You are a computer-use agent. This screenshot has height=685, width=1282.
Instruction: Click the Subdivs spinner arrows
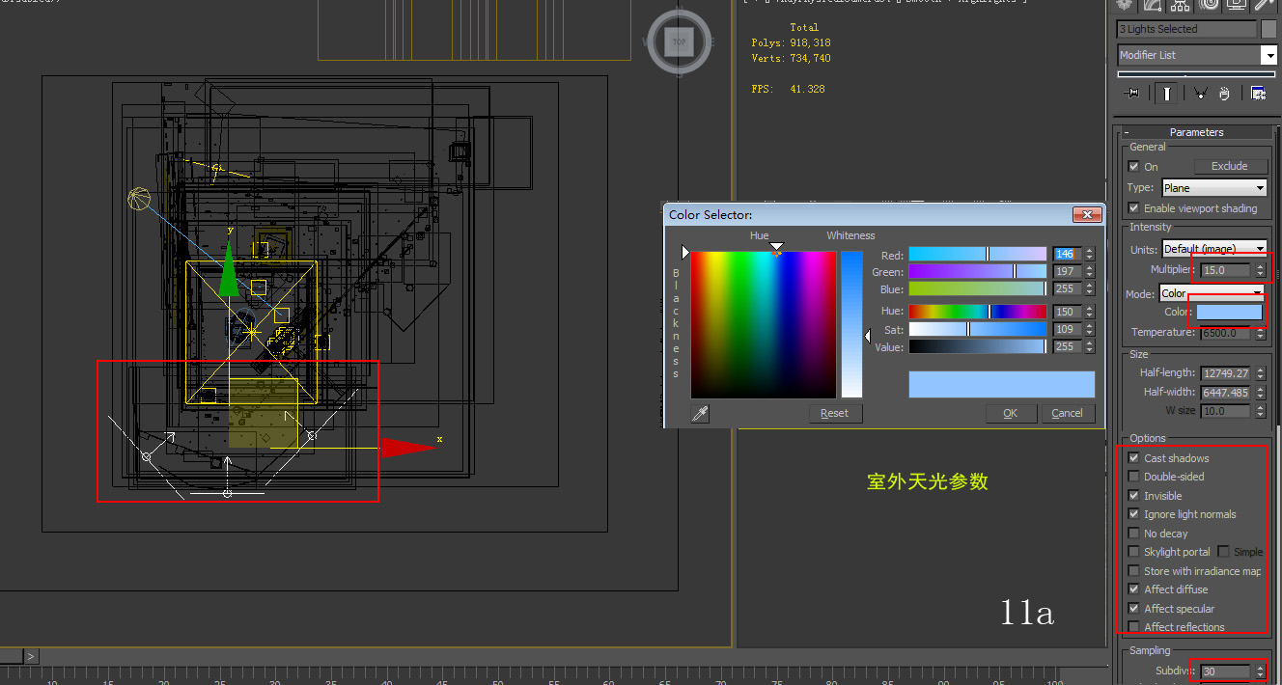[1260, 671]
